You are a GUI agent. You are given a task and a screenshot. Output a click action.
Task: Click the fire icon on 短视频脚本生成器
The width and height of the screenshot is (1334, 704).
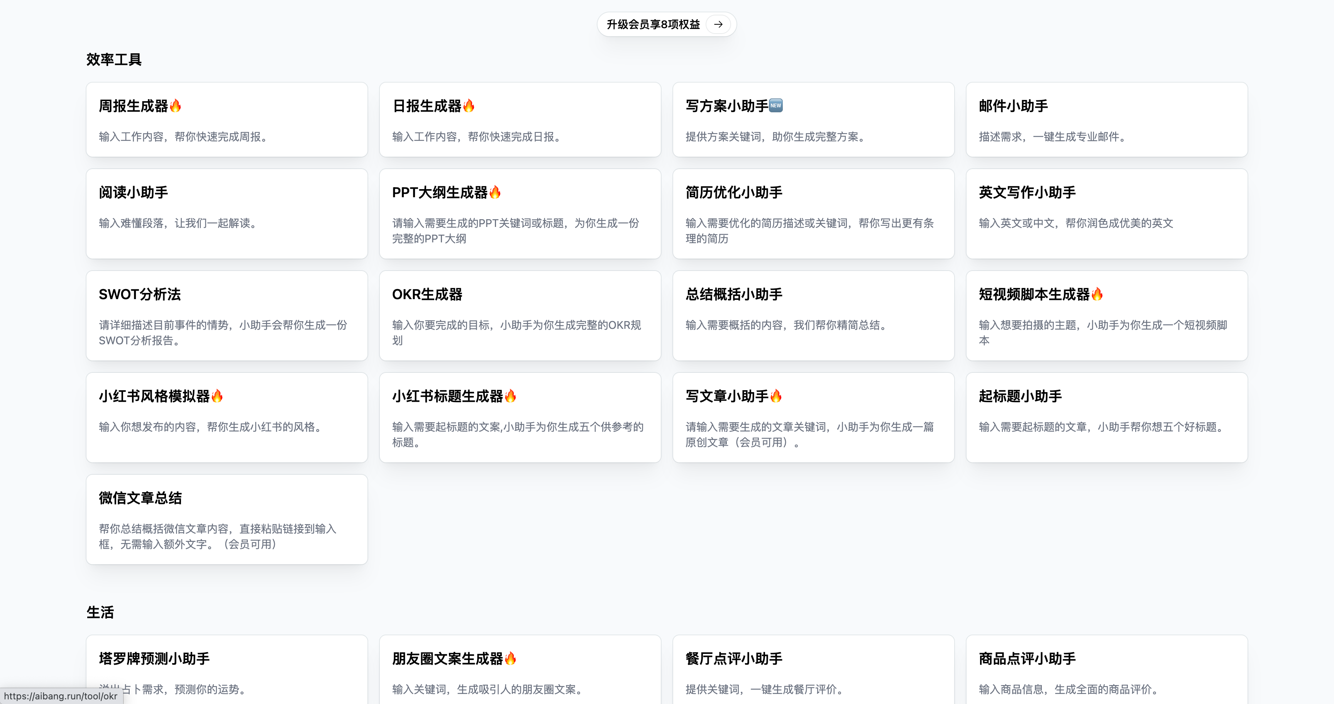pyautogui.click(x=1097, y=294)
